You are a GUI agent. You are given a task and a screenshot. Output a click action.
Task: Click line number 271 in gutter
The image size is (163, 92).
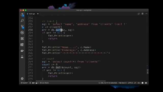pos(30,67)
